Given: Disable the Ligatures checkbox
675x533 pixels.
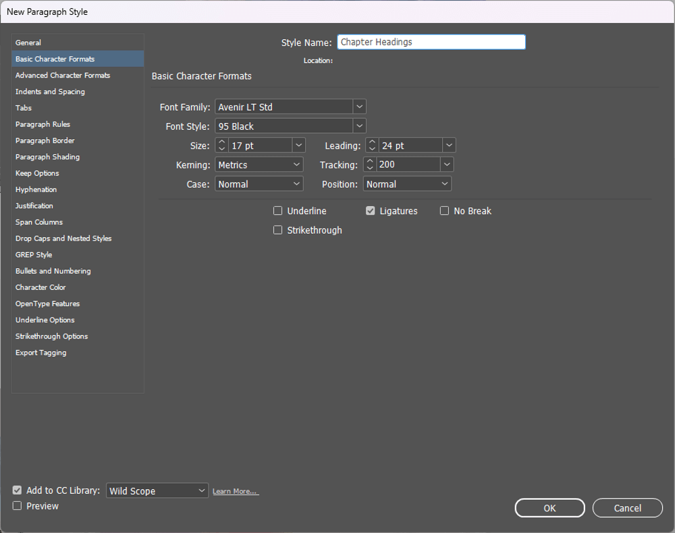Looking at the screenshot, I should (370, 211).
